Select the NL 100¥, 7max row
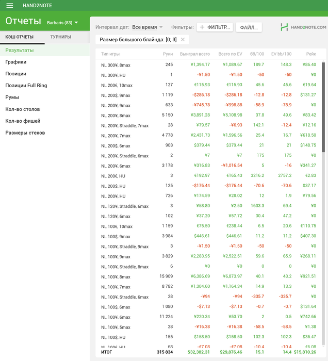The height and width of the screenshot is (361, 328). pos(208,287)
